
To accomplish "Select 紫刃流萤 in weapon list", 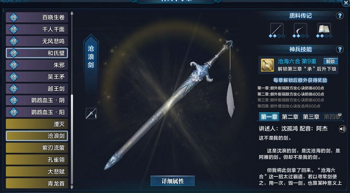I will click(x=37, y=148).
